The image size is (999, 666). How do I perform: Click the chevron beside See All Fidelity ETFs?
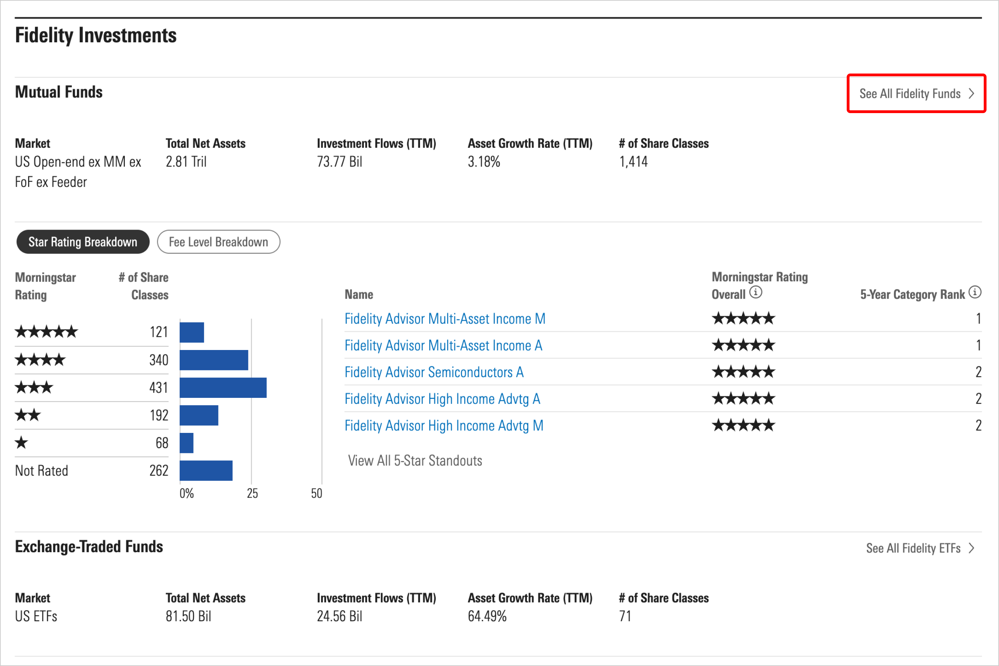971,548
